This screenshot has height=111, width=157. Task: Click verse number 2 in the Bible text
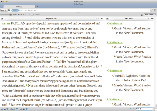click(x=26, y=37)
